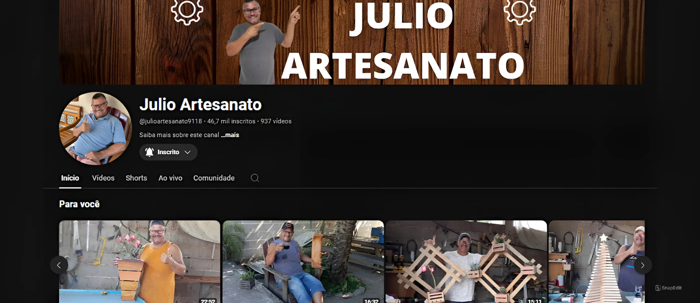The image size is (700, 303).
Task: Advance carousel with the next arrow
Action: pos(642,265)
